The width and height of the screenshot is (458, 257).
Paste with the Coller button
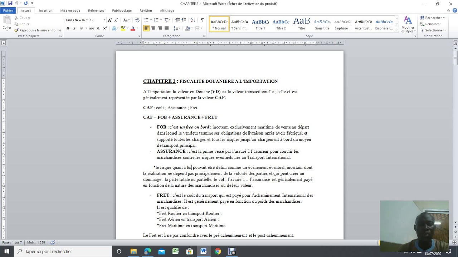7,23
